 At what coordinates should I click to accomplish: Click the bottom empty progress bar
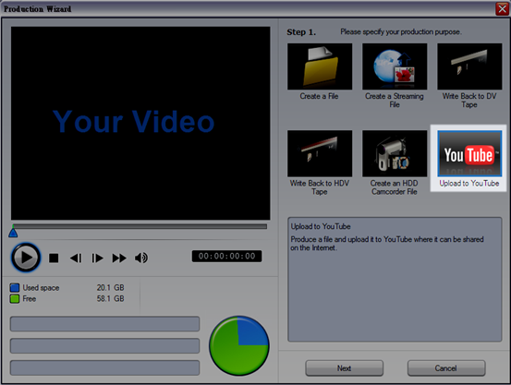(105, 367)
